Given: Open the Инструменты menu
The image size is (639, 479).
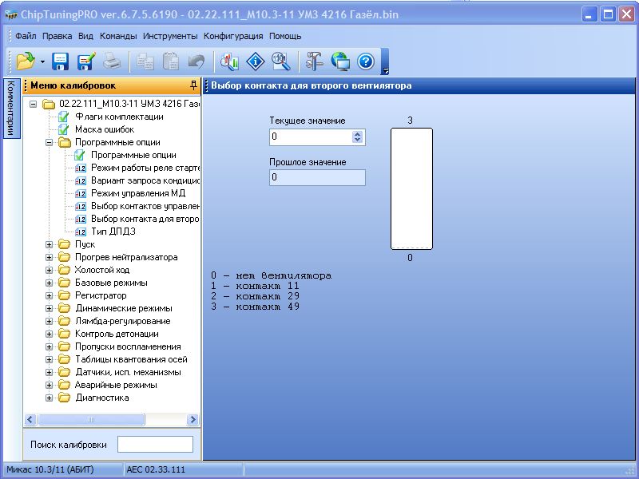Looking at the screenshot, I should pyautogui.click(x=170, y=36).
